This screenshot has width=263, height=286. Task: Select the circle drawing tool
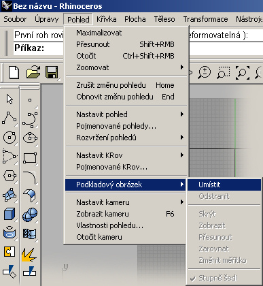(10, 138)
